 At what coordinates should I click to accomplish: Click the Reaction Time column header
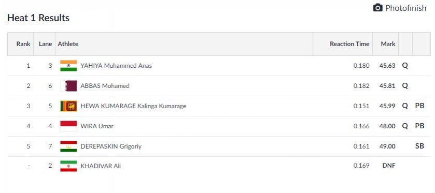[x=349, y=44]
